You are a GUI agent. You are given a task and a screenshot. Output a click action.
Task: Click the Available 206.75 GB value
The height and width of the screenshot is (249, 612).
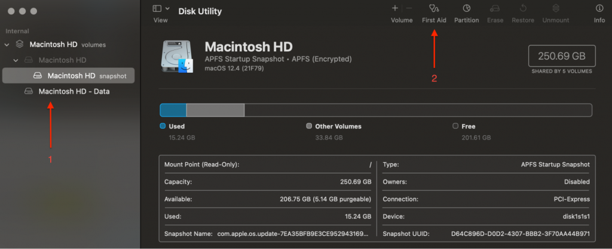[x=326, y=199]
